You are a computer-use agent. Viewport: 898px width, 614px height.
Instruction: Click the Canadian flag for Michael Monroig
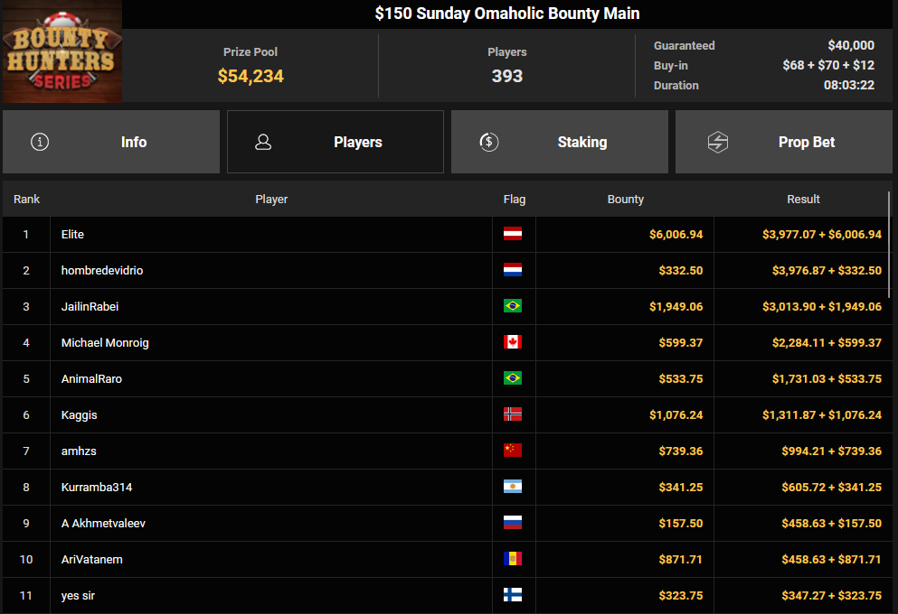513,342
